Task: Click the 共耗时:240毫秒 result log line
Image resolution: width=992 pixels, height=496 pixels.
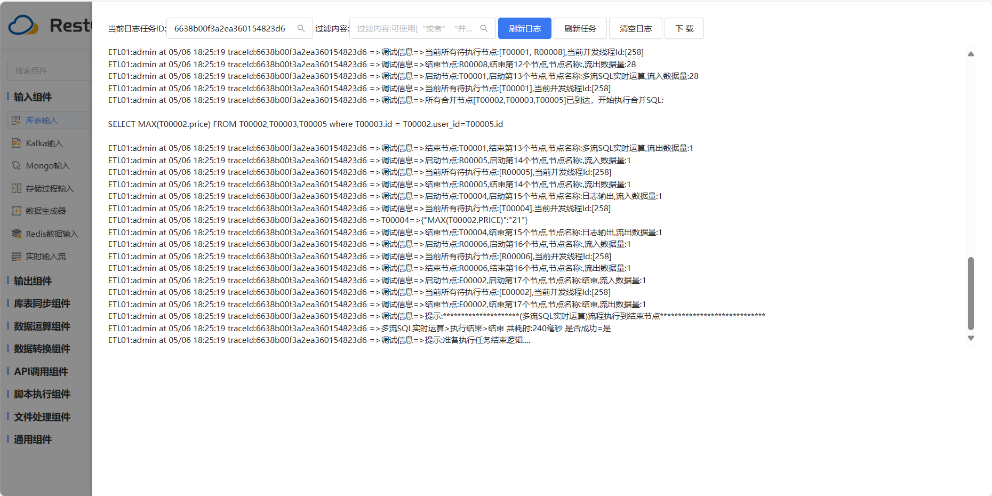Action: (359, 328)
